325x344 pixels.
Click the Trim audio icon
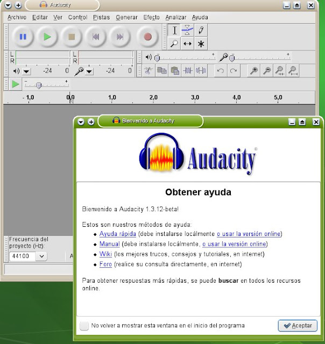188,70
